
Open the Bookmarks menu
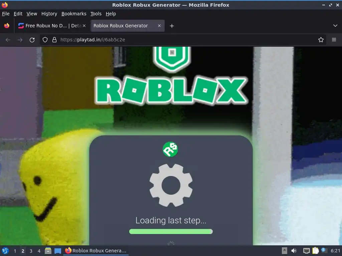[74, 14]
